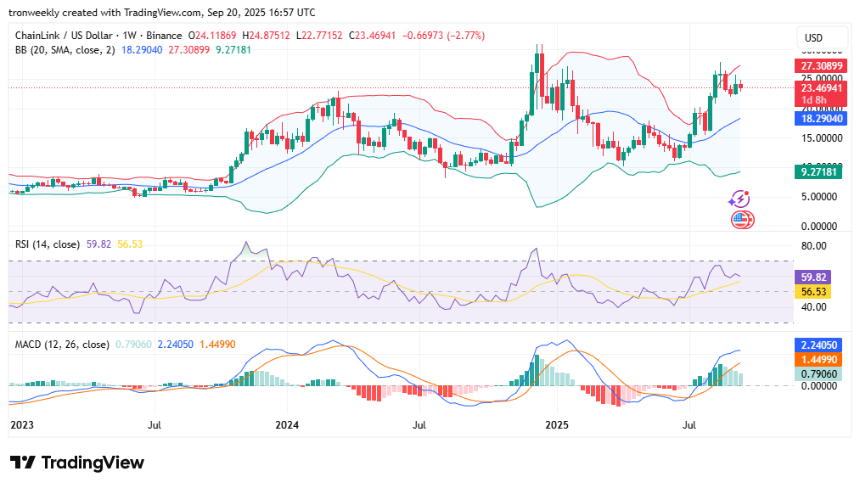Click the BB (20, SMA, close, 2) indicator label
This screenshot has height=488, width=860.
pos(65,50)
